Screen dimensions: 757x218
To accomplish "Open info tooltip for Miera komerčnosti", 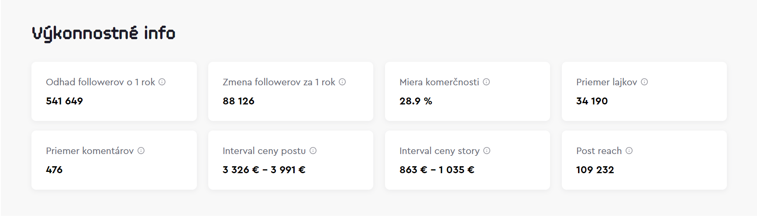I will click(x=486, y=82).
